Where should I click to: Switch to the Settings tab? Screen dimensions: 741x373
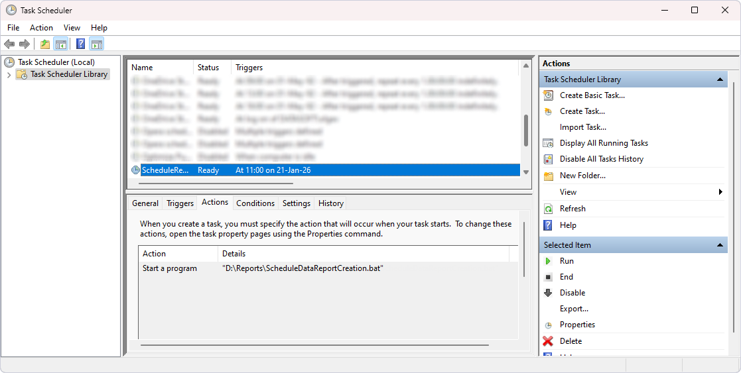click(297, 203)
